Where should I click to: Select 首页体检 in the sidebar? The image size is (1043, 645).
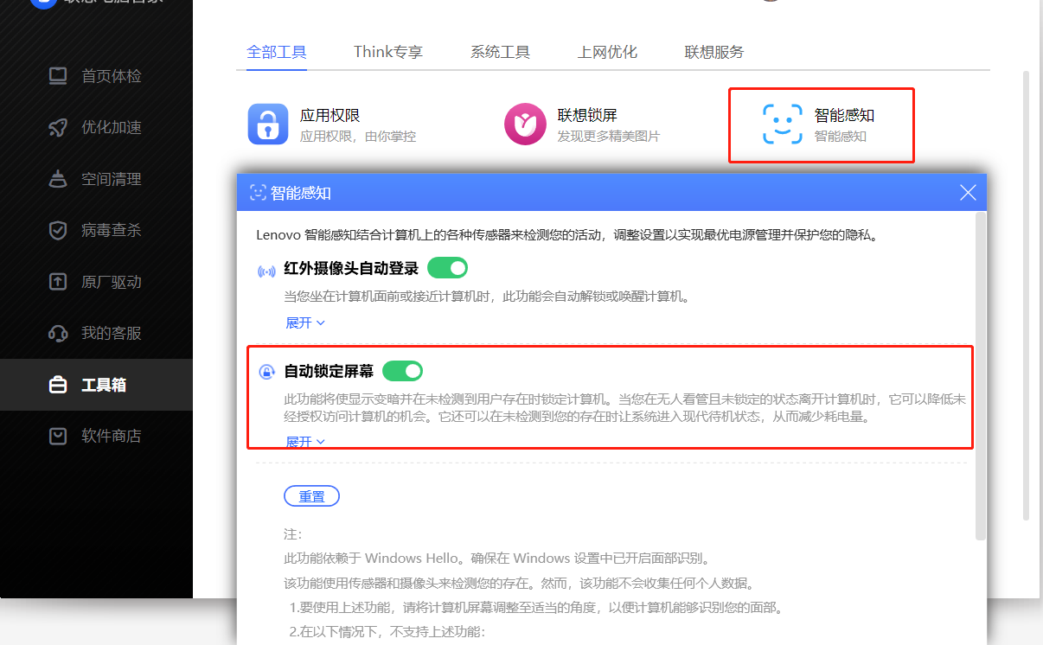click(x=96, y=76)
